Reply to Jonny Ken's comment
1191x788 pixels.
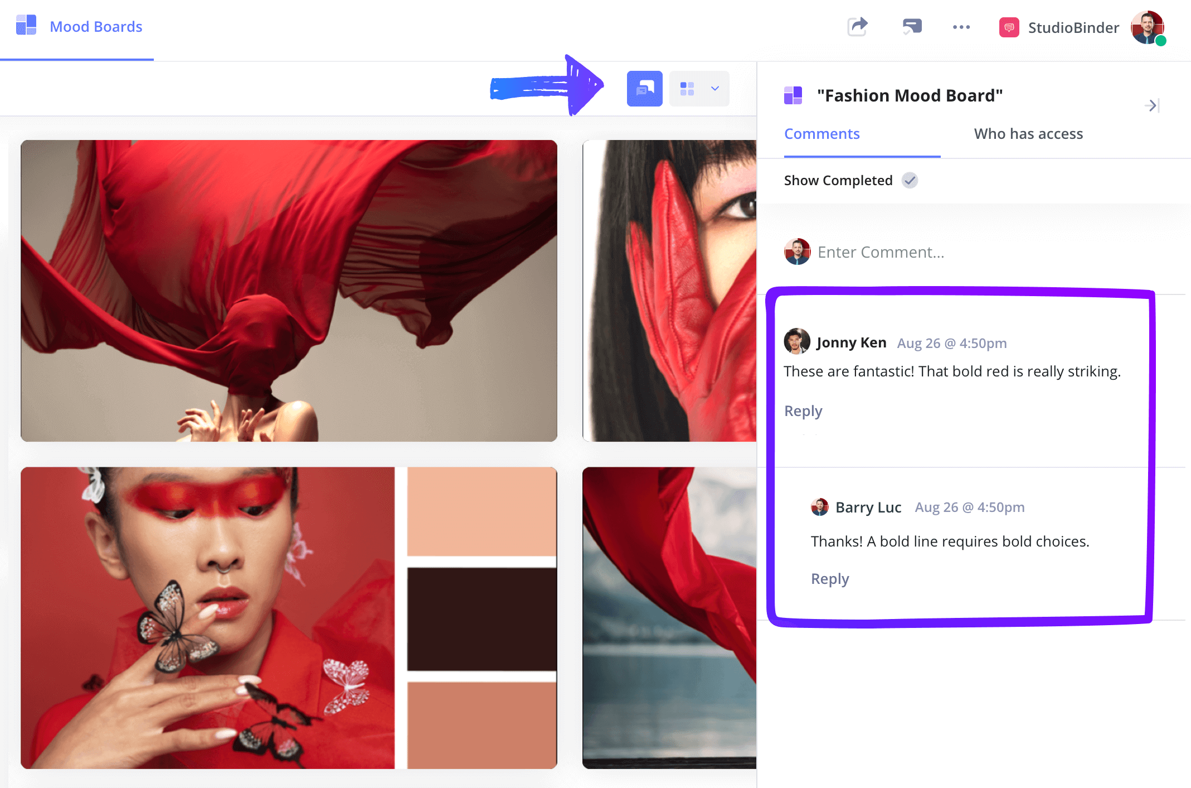[803, 410]
